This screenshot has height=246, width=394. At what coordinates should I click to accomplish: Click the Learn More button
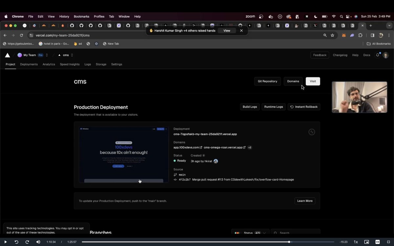coord(305,201)
